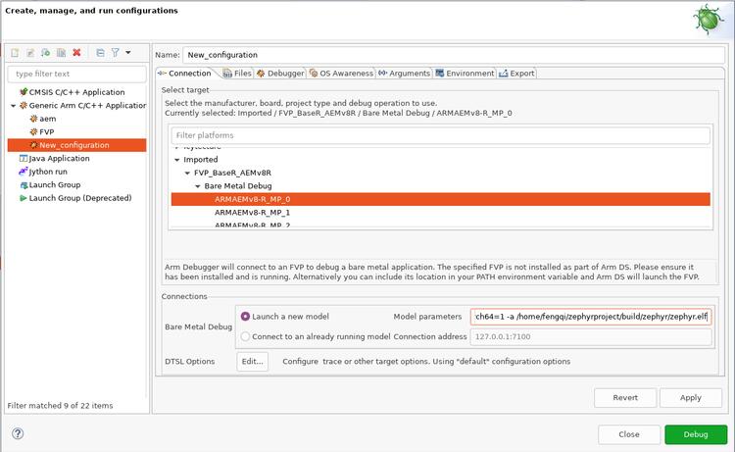This screenshot has width=735, height=452.
Task: Open the filter drop-down arrow menu
Action: [128, 52]
